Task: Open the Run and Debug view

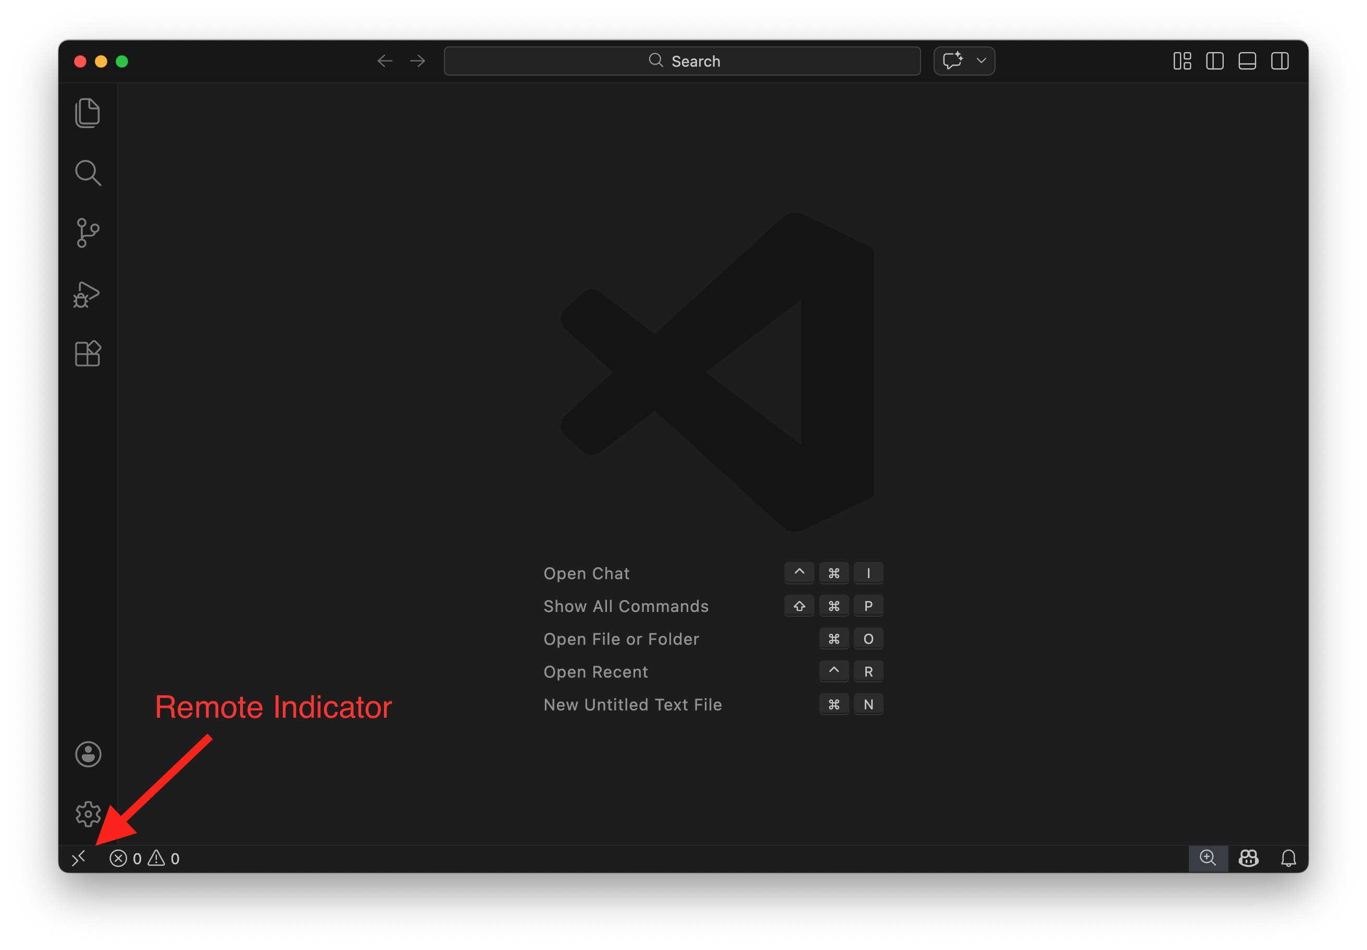Action: (x=86, y=294)
